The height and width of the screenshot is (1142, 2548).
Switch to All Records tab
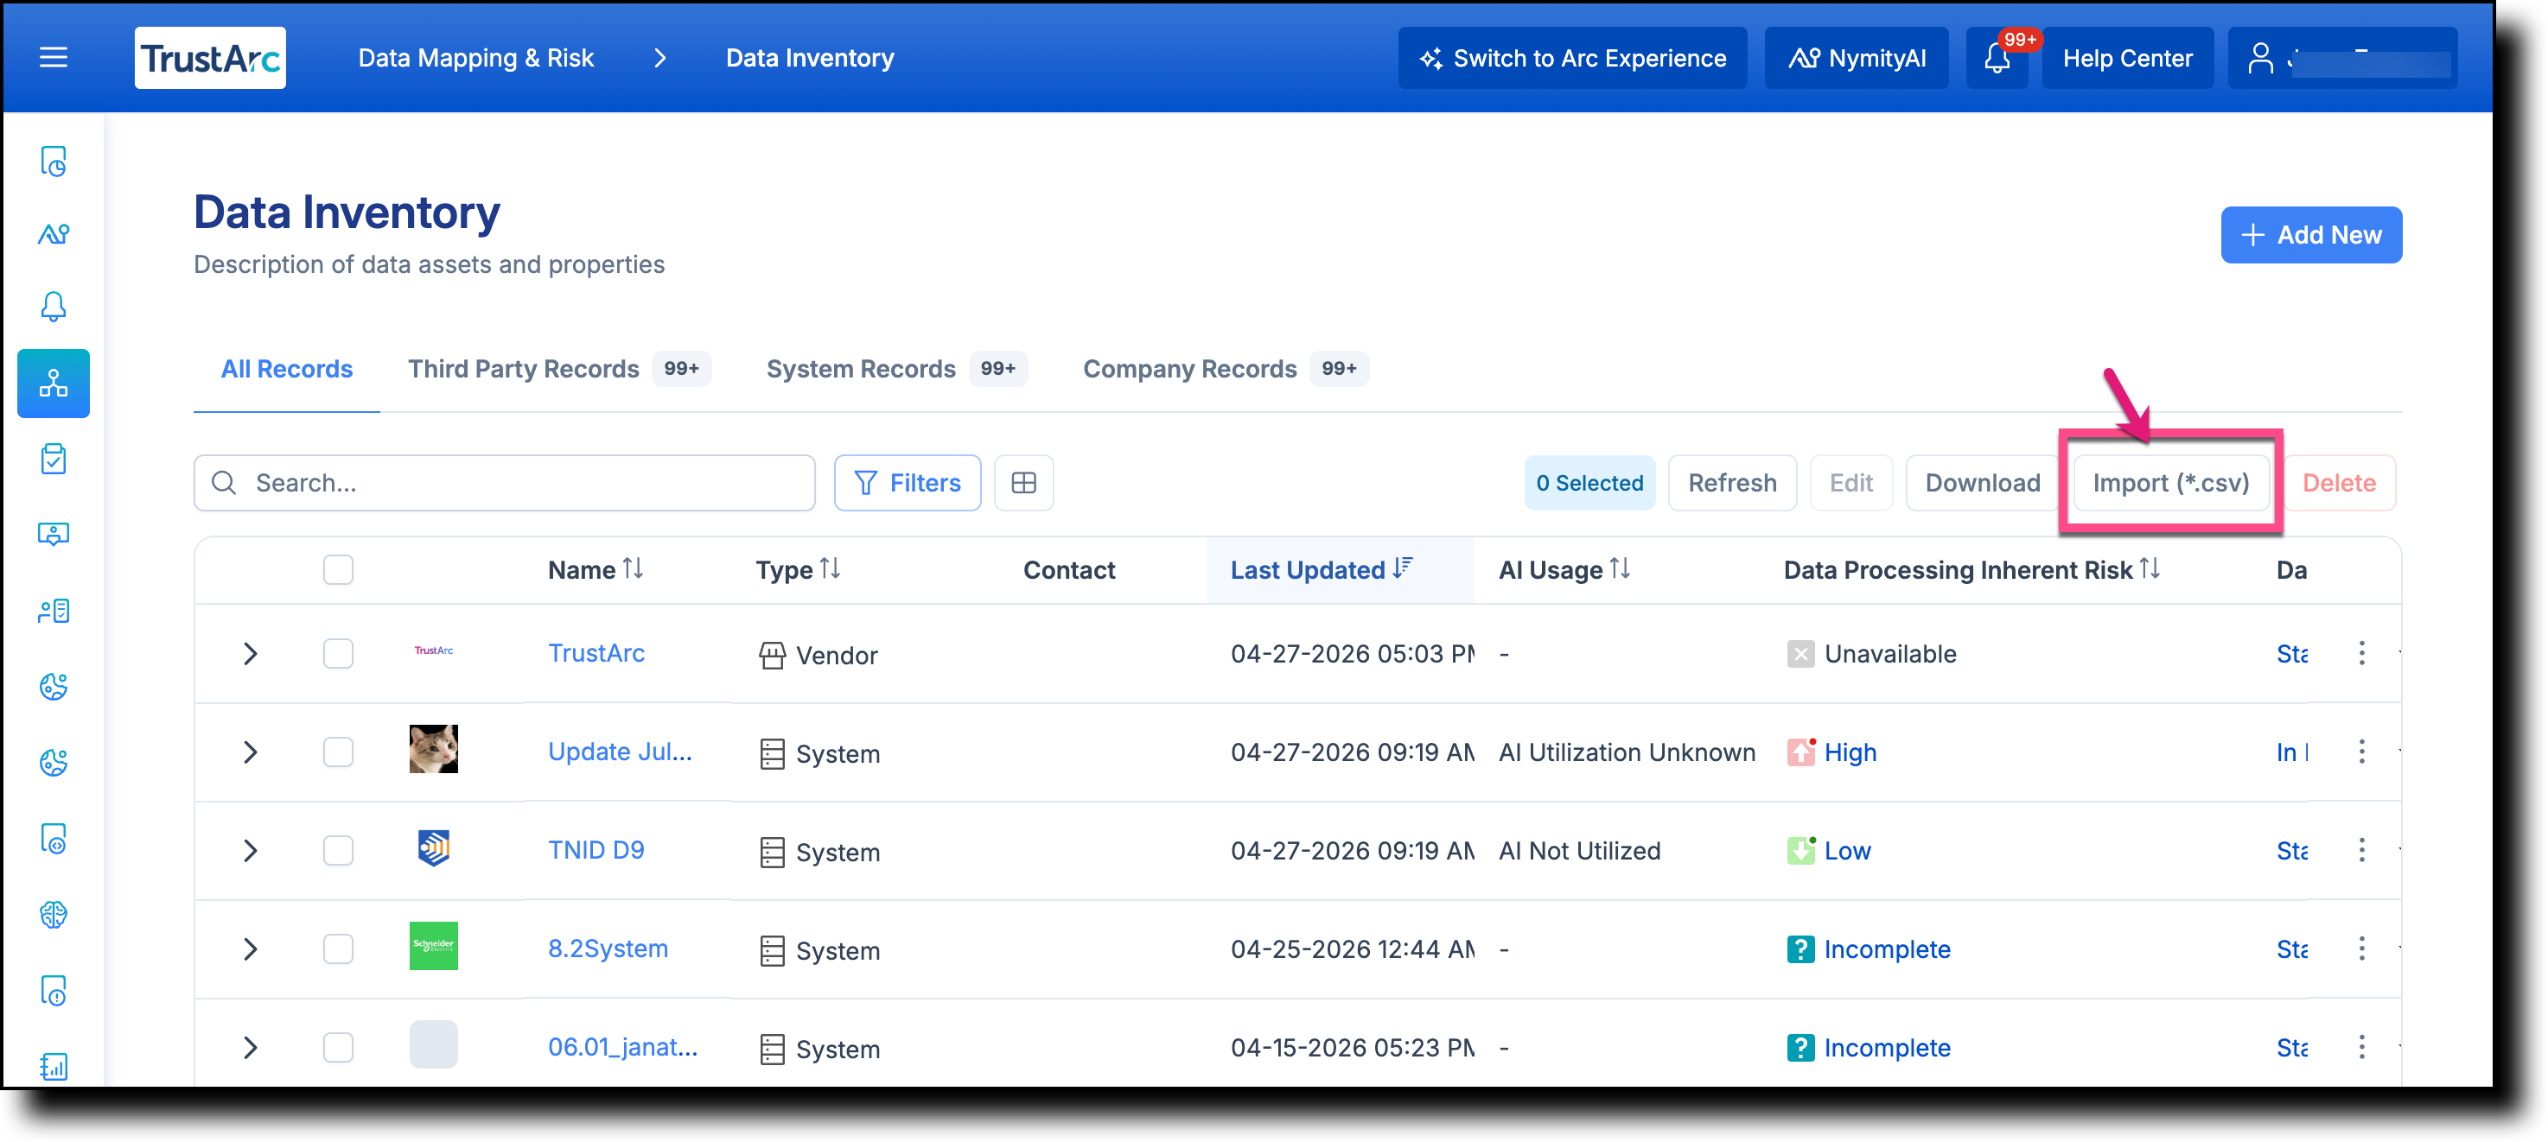pyautogui.click(x=287, y=369)
